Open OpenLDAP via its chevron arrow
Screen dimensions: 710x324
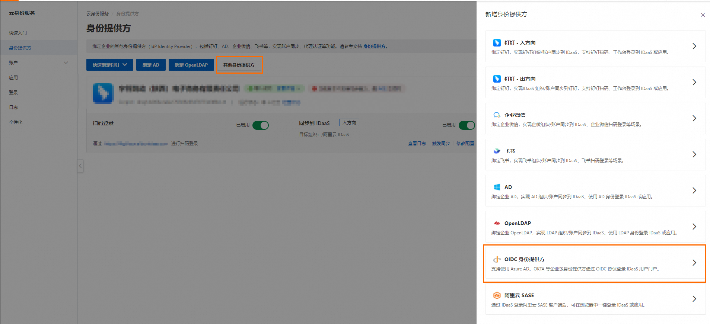[694, 227]
